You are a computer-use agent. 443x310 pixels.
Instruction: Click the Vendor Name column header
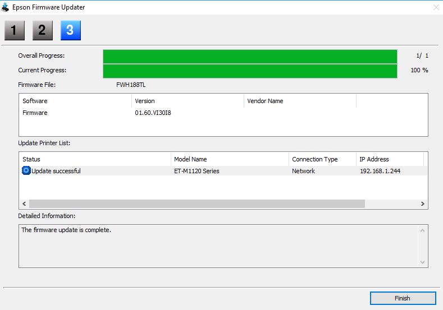coord(300,101)
